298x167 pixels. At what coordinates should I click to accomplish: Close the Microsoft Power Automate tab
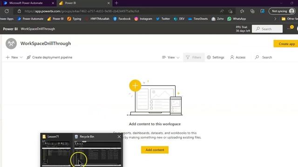point(53,3)
